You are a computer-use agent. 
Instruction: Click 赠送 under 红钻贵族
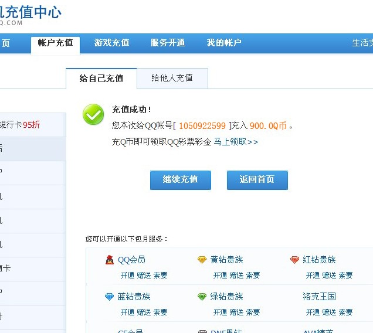point(329,276)
